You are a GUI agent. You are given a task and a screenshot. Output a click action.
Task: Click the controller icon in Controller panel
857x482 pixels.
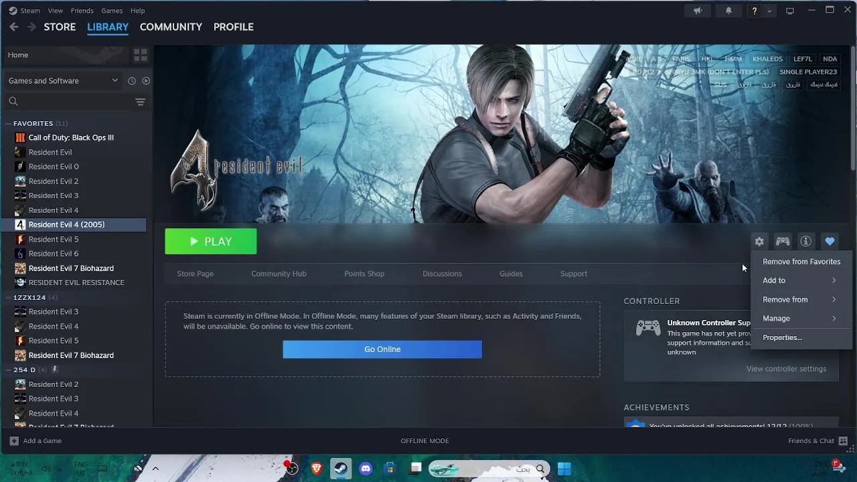(648, 328)
